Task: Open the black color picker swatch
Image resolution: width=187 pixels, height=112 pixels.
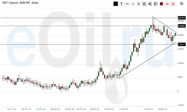Action: (116, 4)
